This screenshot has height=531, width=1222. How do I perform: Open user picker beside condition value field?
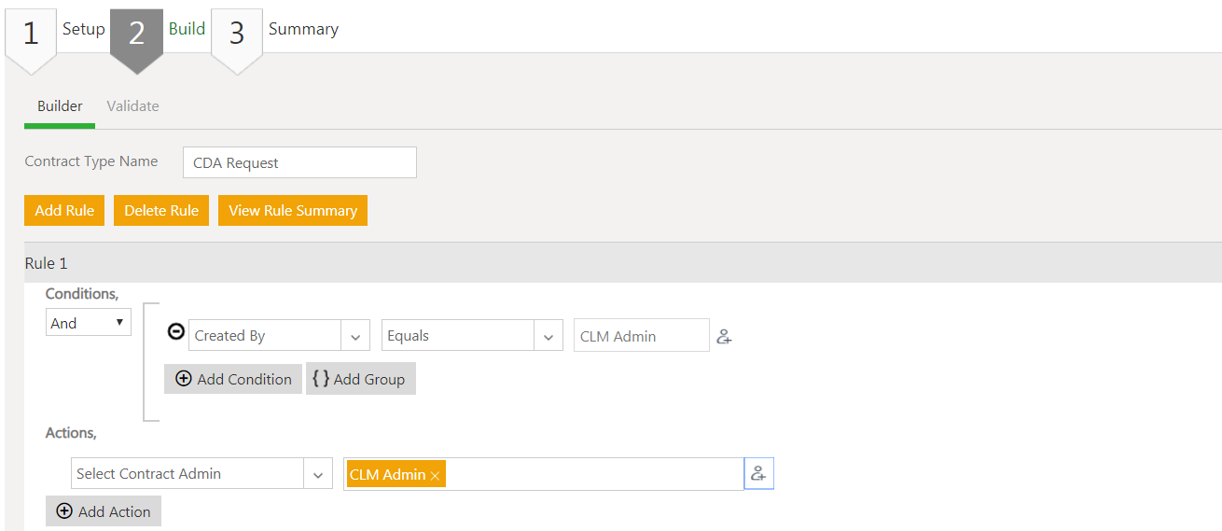(724, 337)
